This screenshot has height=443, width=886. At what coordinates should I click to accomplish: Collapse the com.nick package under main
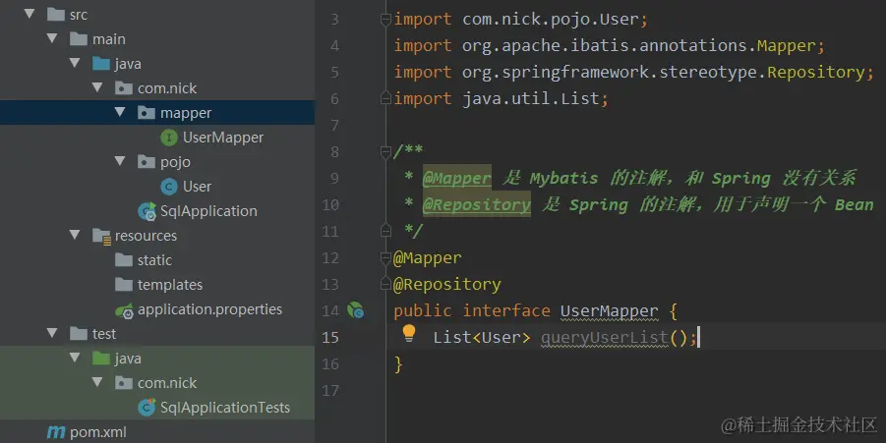[x=97, y=87]
